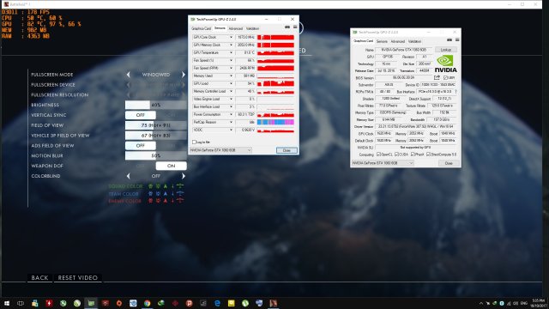Image resolution: width=549 pixels, height=309 pixels.
Task: Switch to Advanced tab in Sensors window
Action: pos(235,28)
